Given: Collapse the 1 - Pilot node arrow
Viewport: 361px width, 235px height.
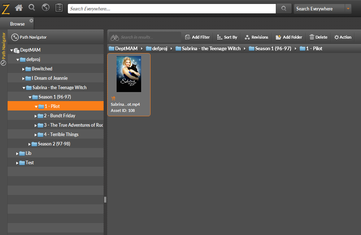Looking at the screenshot, I should (x=36, y=106).
